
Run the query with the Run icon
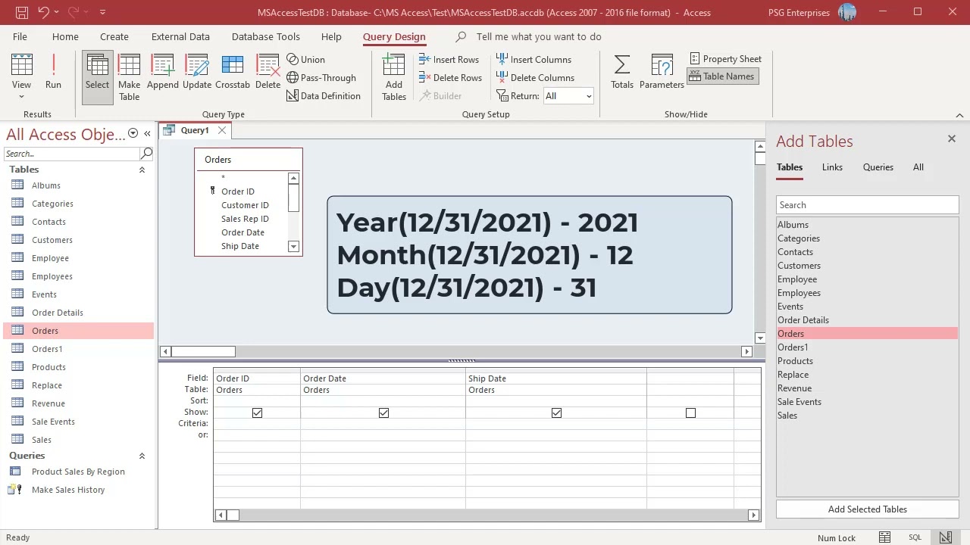pyautogui.click(x=53, y=73)
